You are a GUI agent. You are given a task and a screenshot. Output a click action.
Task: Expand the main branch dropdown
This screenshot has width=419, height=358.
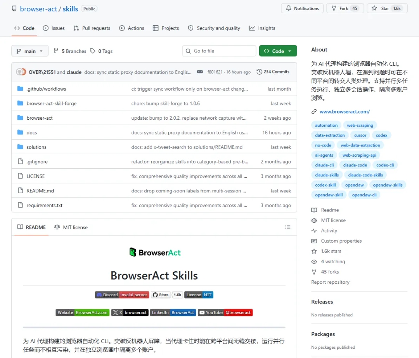coord(29,51)
